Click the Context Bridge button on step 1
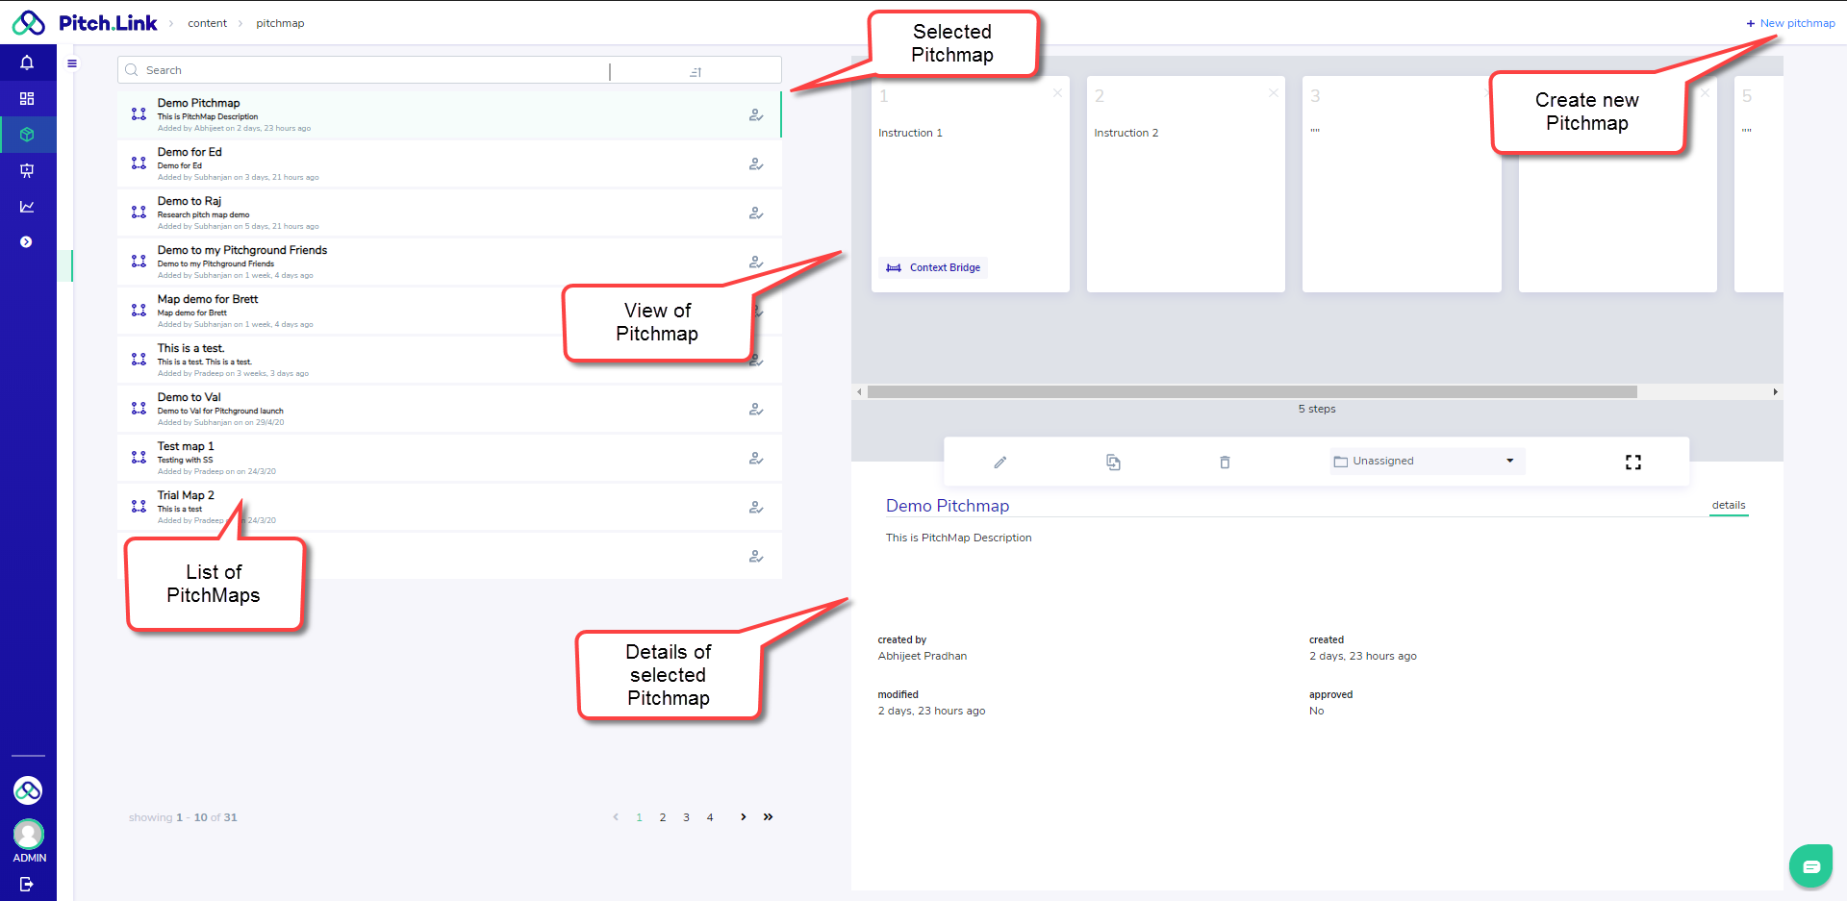 click(933, 268)
